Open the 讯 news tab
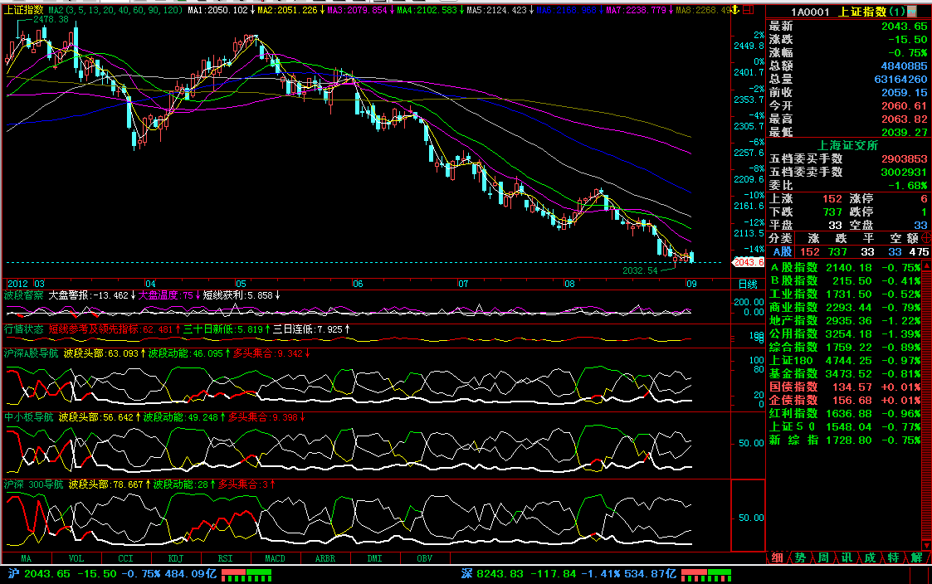Viewport: 932px width, 584px height. pyautogui.click(x=847, y=557)
